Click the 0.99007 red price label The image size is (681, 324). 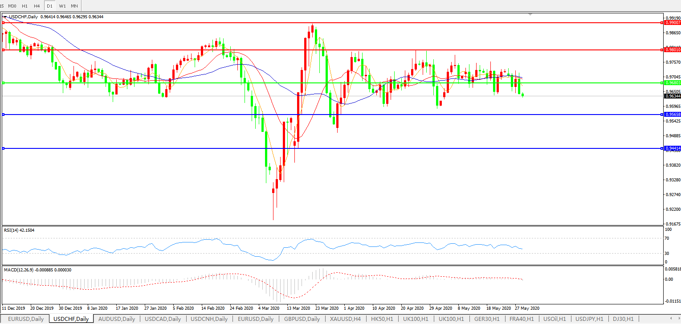tap(672, 22)
